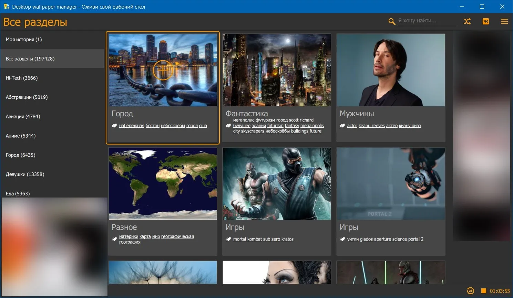Open Абстракции (5019) category
The width and height of the screenshot is (513, 298).
click(52, 97)
